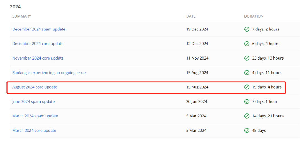Open March 2024 core update link
The width and height of the screenshot is (302, 142).
point(34,131)
